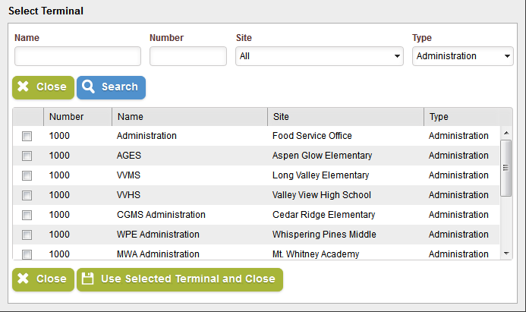Click the Site column header
The width and height of the screenshot is (526, 312).
pos(281,117)
